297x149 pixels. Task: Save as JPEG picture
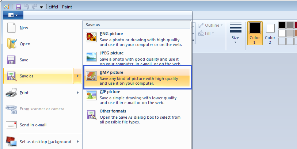coord(137,58)
